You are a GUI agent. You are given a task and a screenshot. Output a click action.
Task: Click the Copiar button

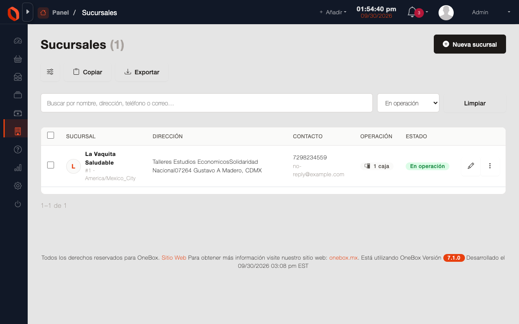coord(87,72)
